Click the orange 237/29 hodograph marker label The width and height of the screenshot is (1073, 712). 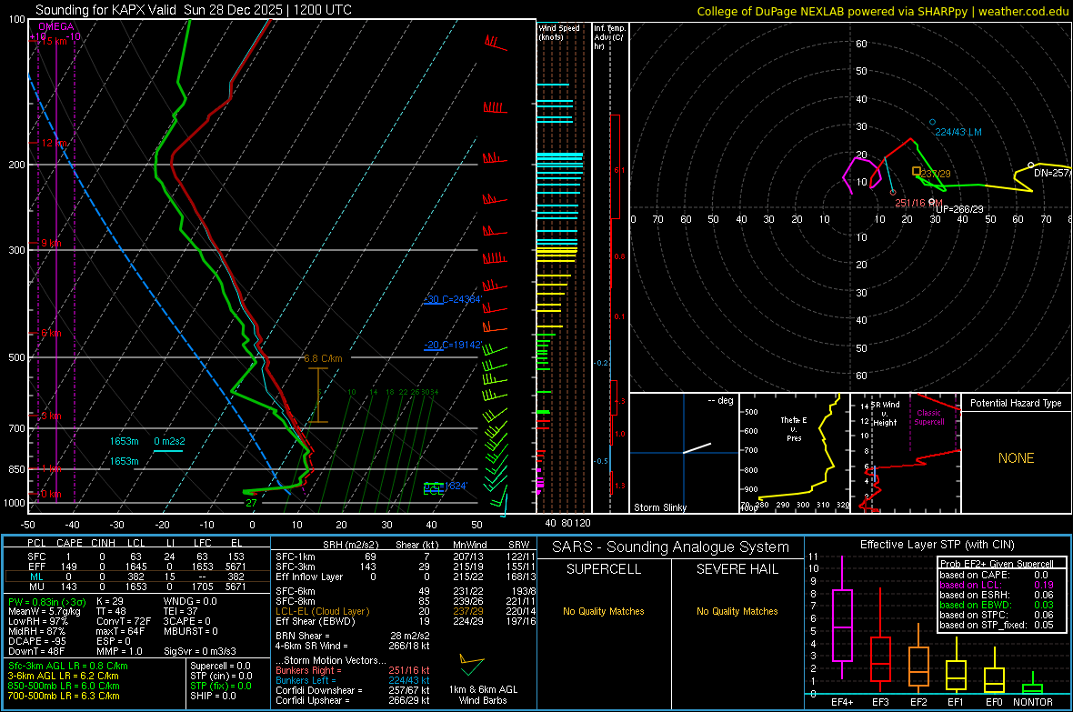[936, 174]
